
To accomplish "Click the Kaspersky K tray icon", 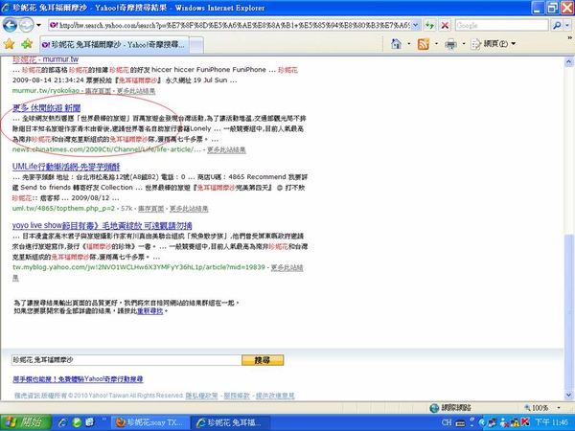I will tap(525, 422).
